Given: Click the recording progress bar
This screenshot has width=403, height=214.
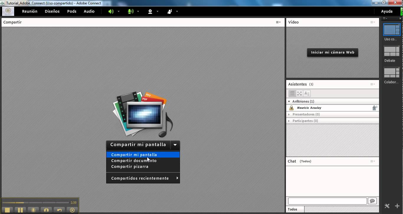Looking at the screenshot, I should pyautogui.click(x=35, y=203).
